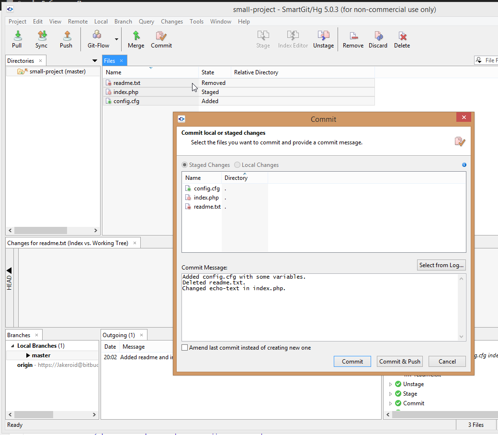Click the blue info icon in Commit dialog
Viewport: 498px width, 435px height.
tap(464, 165)
